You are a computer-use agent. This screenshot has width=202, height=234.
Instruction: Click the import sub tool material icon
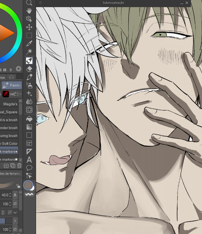[6, 165]
